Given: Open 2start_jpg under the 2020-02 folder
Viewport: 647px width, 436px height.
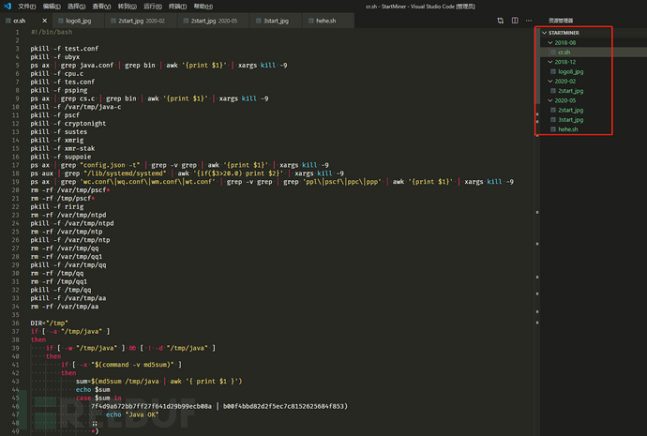Looking at the screenshot, I should [571, 91].
